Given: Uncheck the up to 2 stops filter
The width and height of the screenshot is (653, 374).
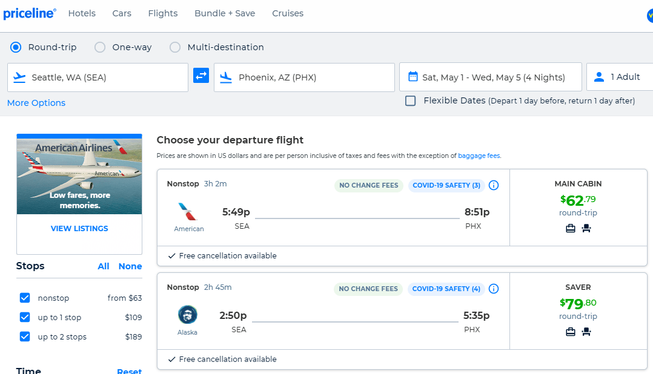Looking at the screenshot, I should pos(25,336).
